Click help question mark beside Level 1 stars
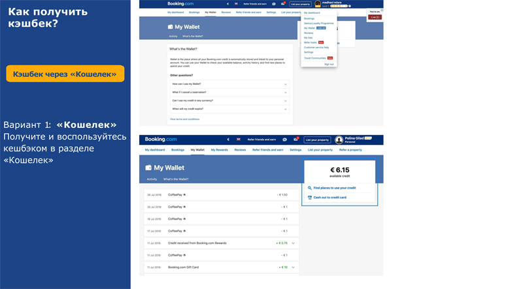Screen dimensions: 515x289 (x=350, y=6)
